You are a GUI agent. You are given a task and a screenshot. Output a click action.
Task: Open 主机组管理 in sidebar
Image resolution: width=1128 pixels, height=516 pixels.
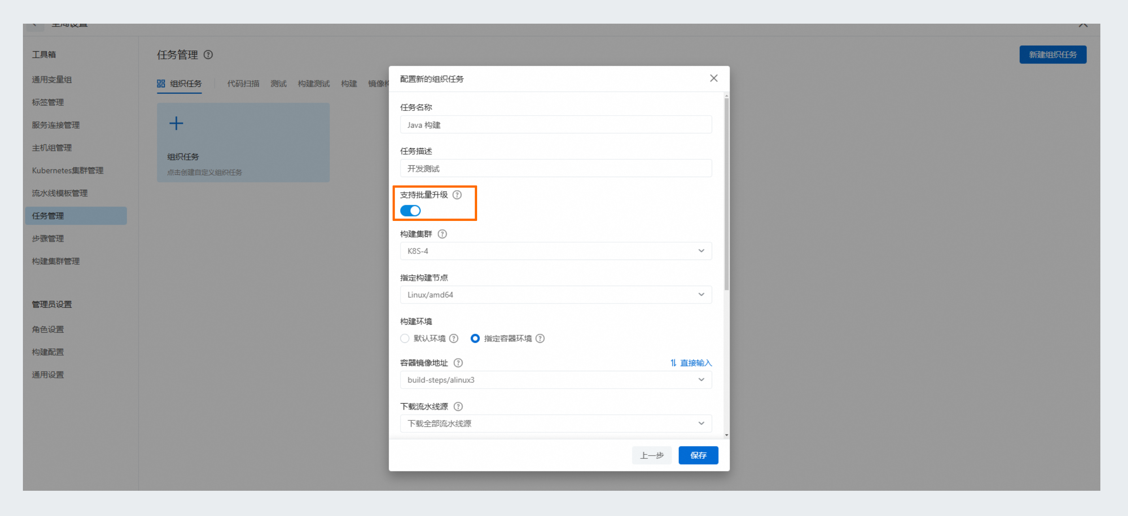point(52,148)
